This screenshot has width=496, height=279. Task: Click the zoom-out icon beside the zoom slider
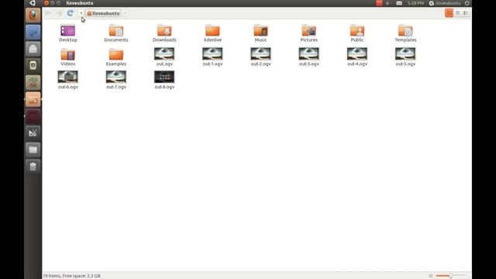pyautogui.click(x=431, y=276)
